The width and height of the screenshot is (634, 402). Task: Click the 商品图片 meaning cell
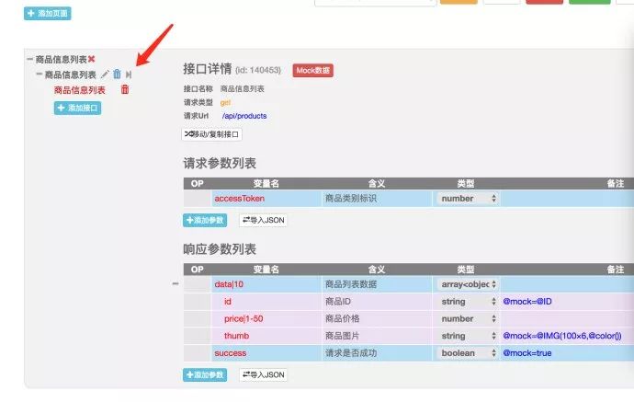(377, 336)
